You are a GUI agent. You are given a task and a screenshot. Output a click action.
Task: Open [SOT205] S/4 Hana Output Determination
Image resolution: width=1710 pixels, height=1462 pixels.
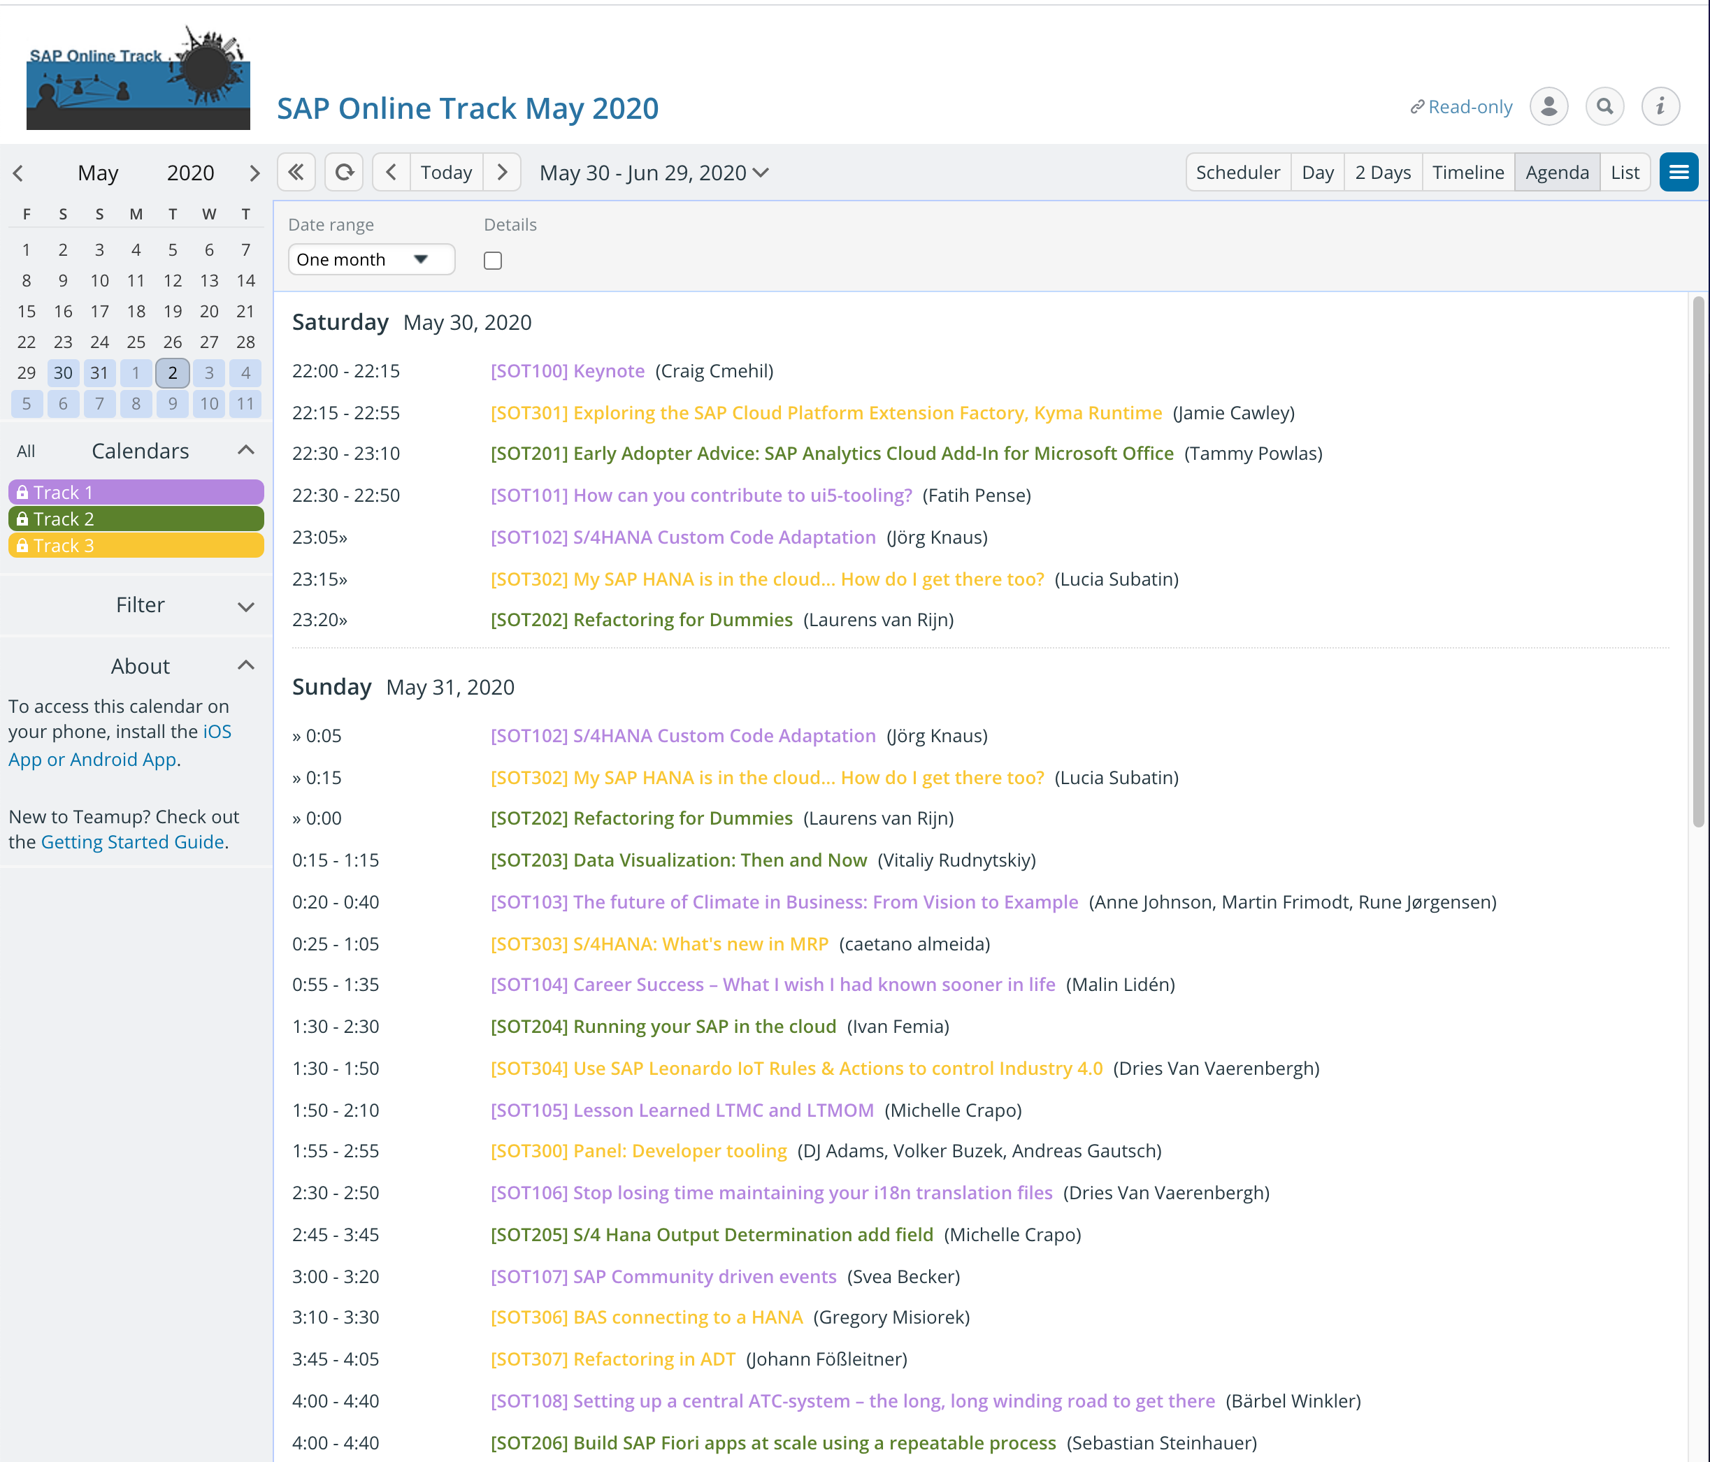[712, 1235]
